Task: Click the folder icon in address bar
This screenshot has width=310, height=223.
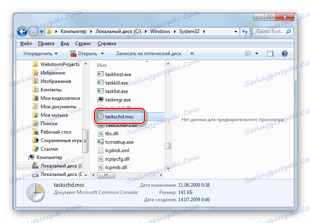Action: click(49, 31)
